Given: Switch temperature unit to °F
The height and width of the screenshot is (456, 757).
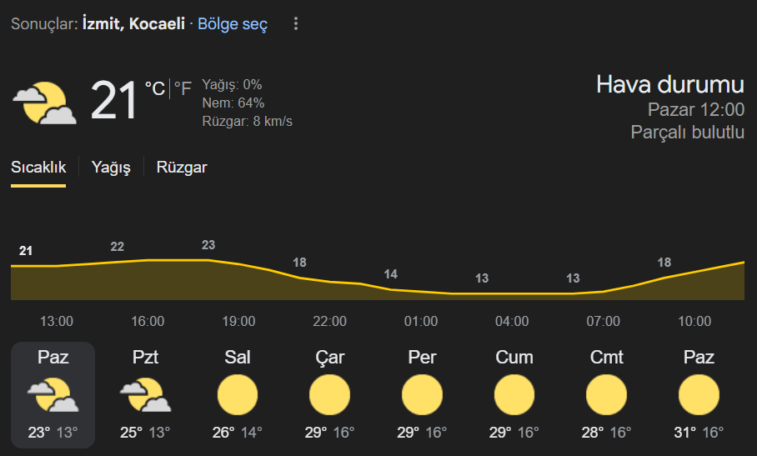Looking at the screenshot, I should tap(183, 89).
